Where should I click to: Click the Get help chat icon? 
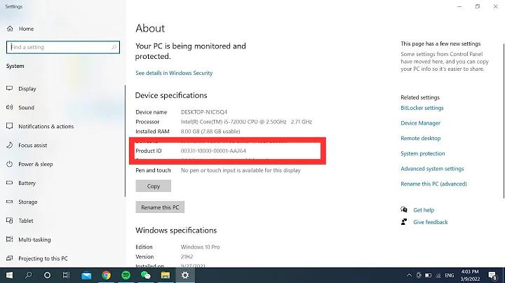404,209
